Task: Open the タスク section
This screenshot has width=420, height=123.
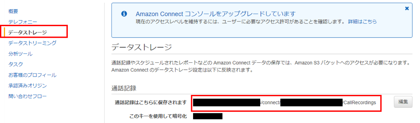Action: [x=15, y=65]
